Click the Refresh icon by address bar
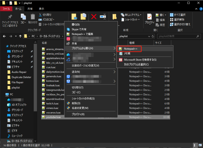This screenshot has width=203, height=148. coord(153,36)
